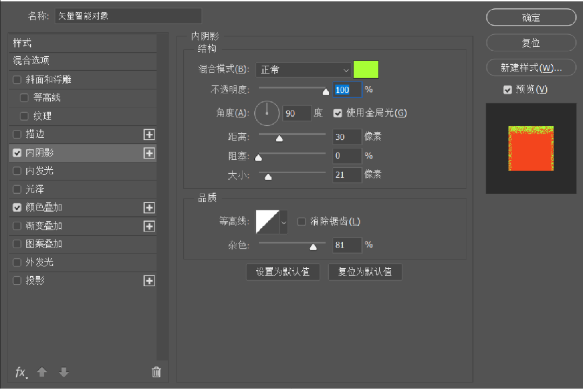Toggle the 预览 preview checkbox
This screenshot has width=583, height=389.
[507, 90]
